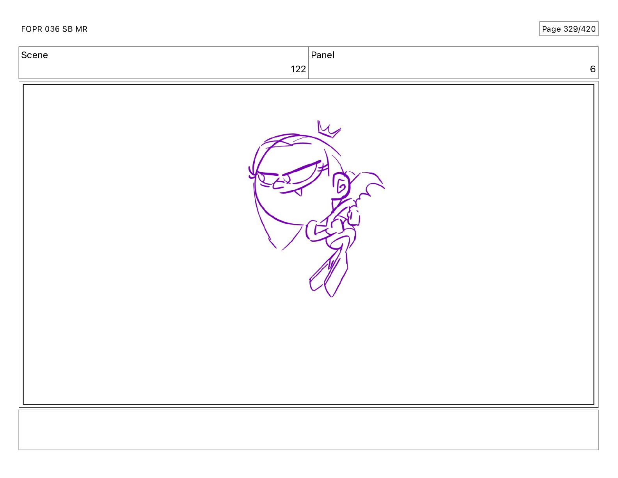Click the scene number '122'
This screenshot has height=478, width=618.
(298, 69)
